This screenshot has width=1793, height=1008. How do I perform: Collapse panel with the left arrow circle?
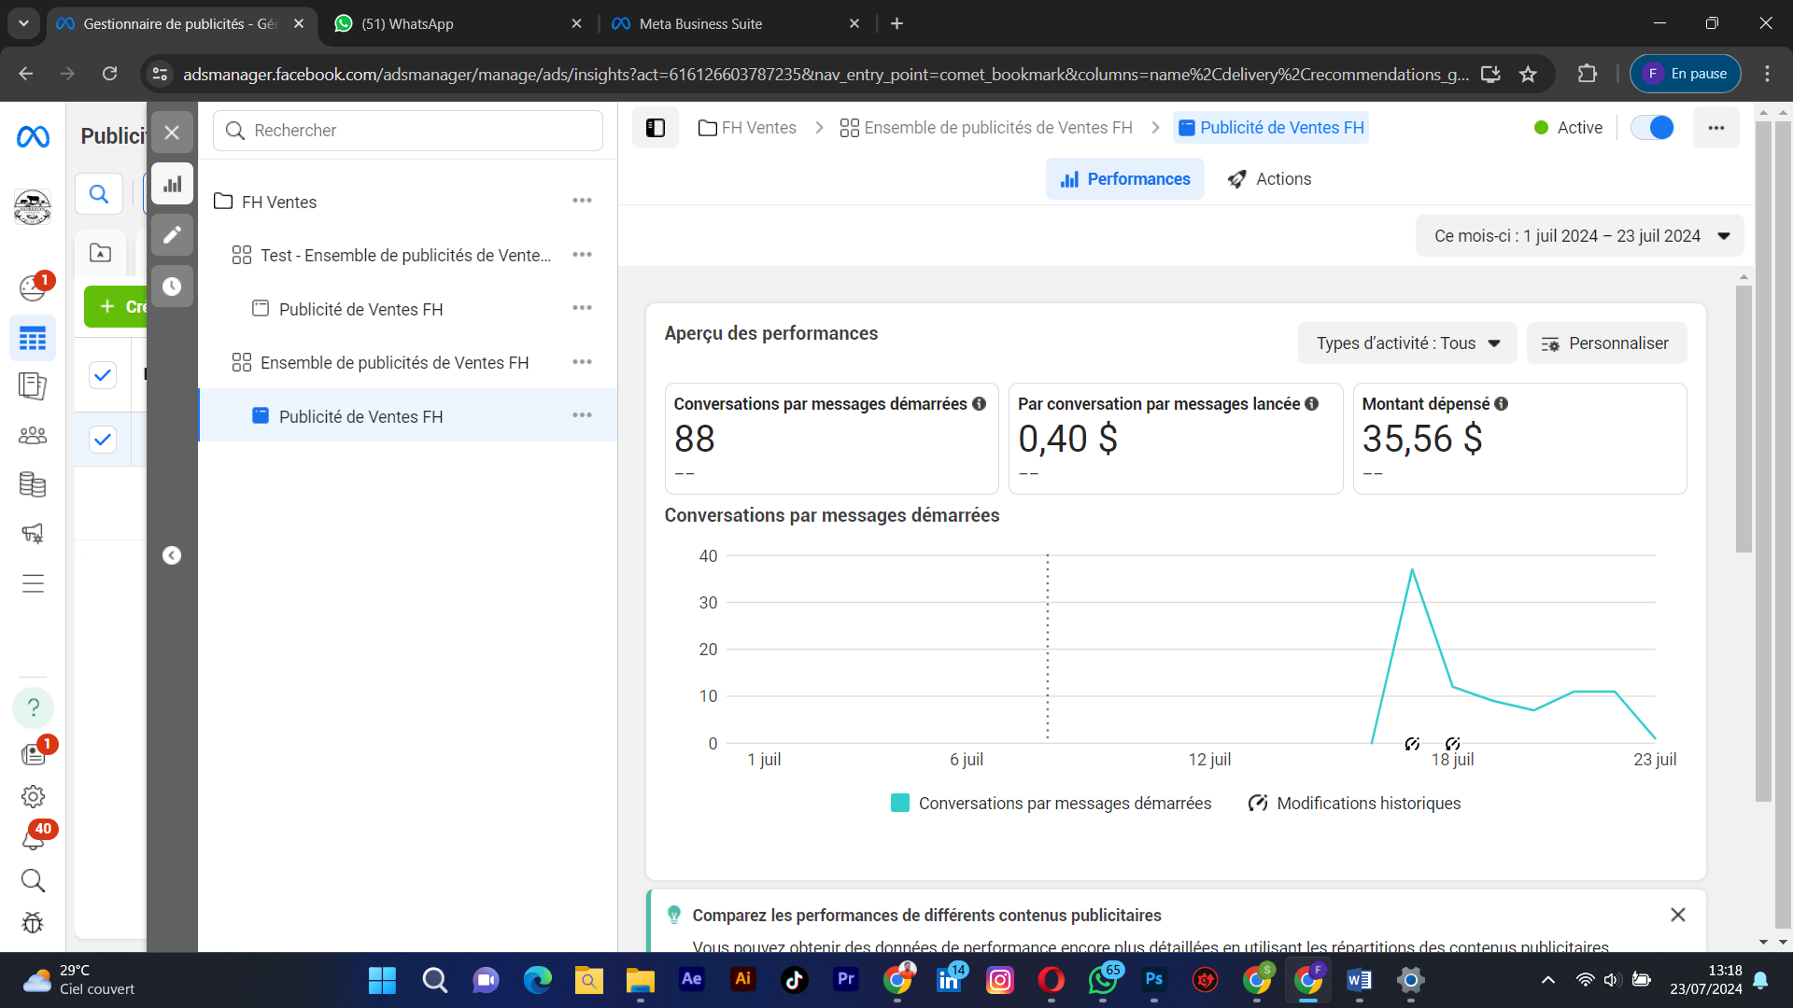pyautogui.click(x=172, y=555)
